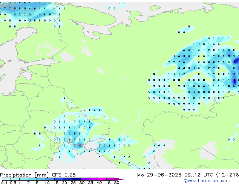Screen dimensions: 239x184
Task: Select the 5–10 mm legend swatch
Action: pyautogui.click(x=41, y=179)
